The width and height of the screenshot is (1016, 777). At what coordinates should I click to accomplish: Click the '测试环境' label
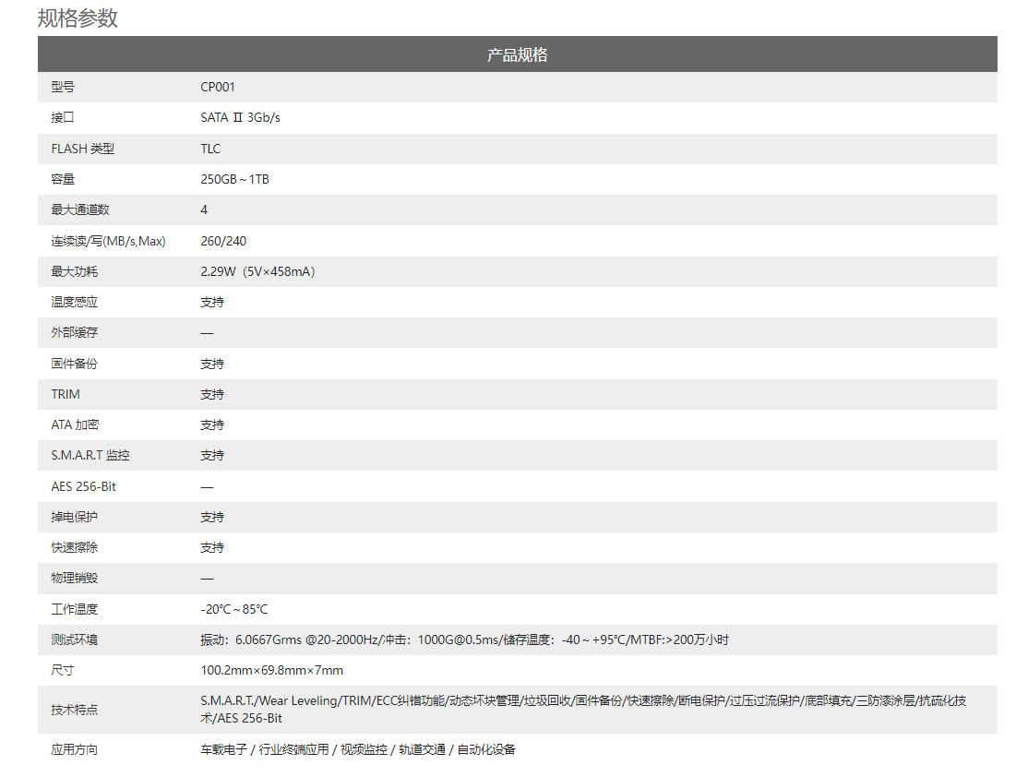pyautogui.click(x=75, y=640)
